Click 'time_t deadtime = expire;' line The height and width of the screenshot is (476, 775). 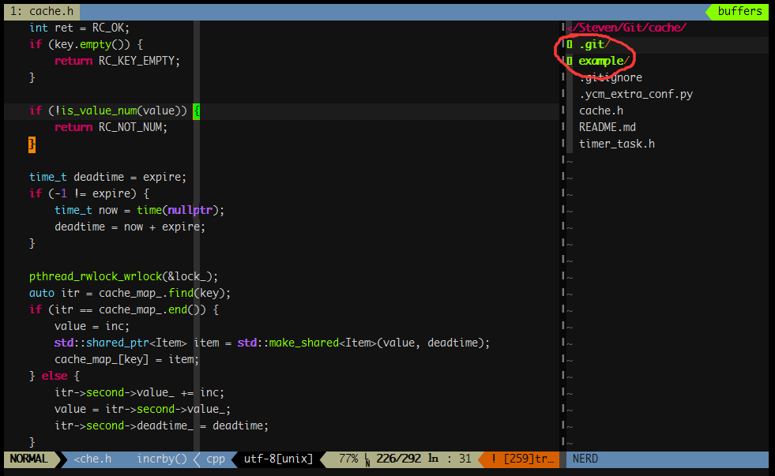coord(107,177)
